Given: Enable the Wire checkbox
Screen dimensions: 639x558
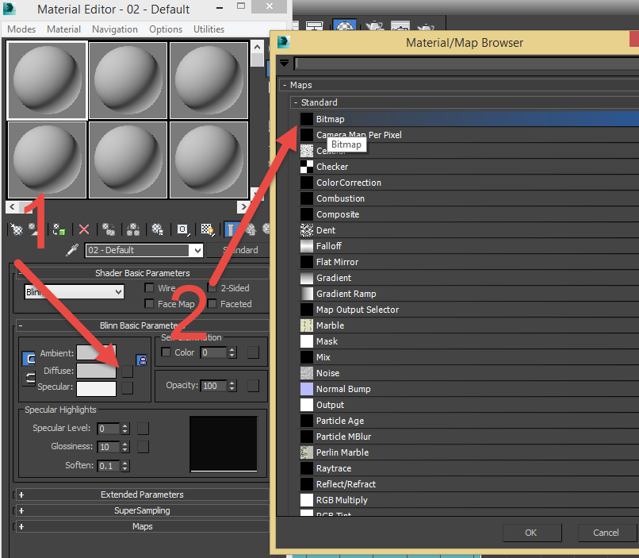Looking at the screenshot, I should 150,288.
